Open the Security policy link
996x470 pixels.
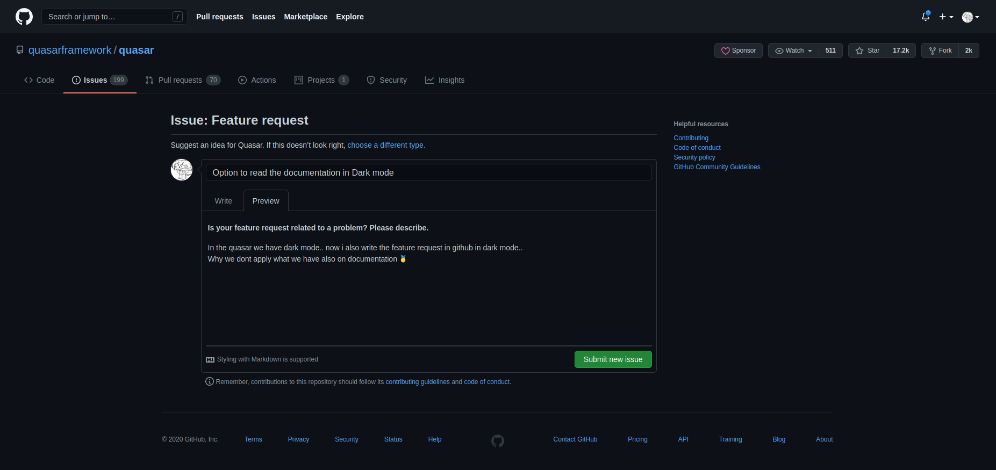point(694,157)
